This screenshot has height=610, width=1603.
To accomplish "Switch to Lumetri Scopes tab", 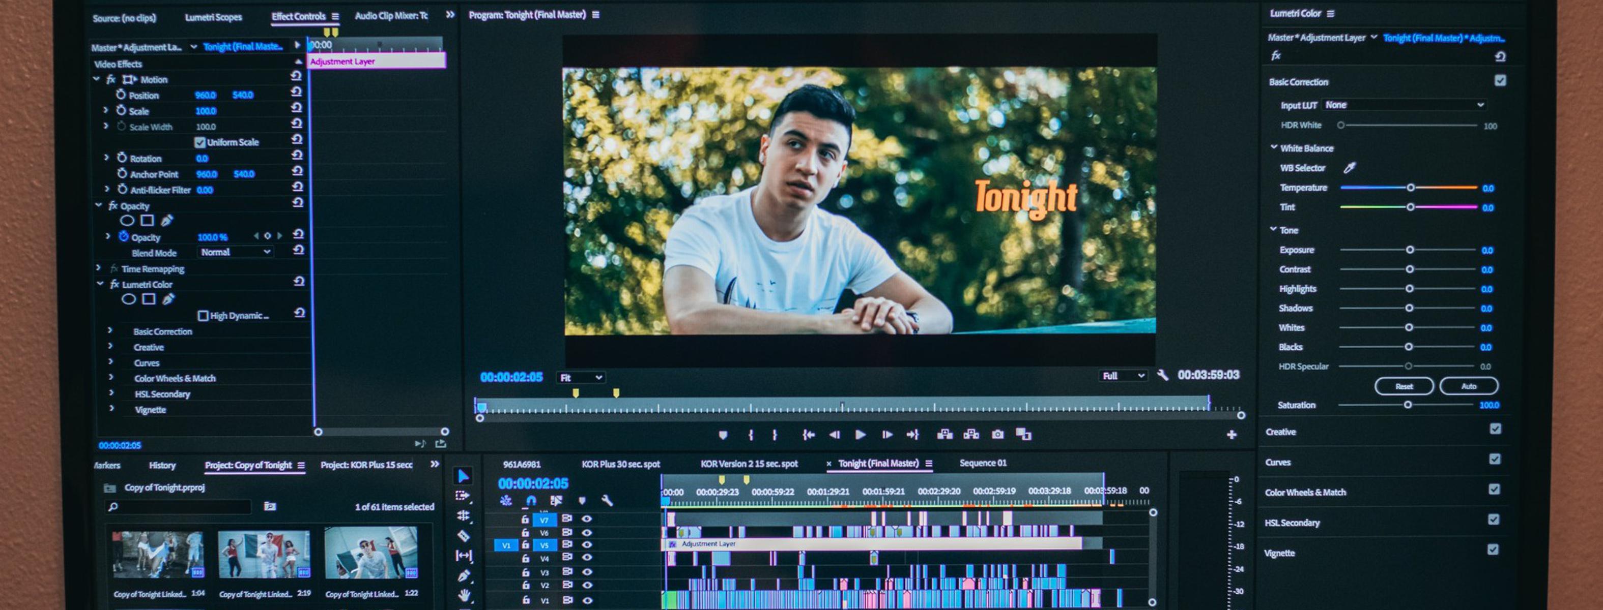I will point(213,17).
